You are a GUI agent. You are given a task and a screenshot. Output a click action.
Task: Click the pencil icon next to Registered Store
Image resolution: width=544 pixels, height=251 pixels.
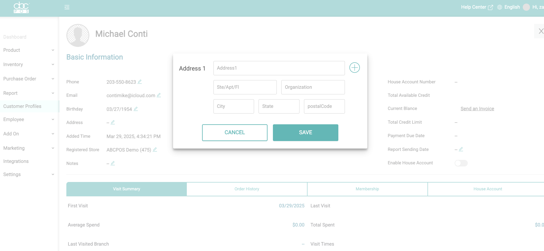click(155, 149)
